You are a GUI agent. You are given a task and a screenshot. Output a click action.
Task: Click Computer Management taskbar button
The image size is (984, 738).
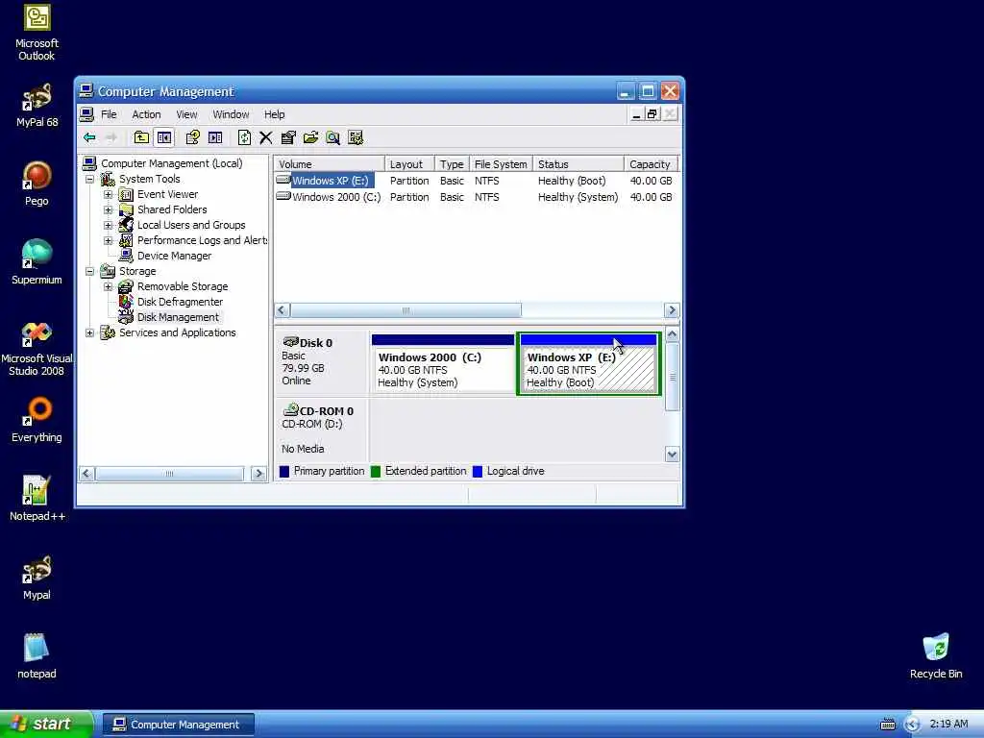tap(178, 725)
